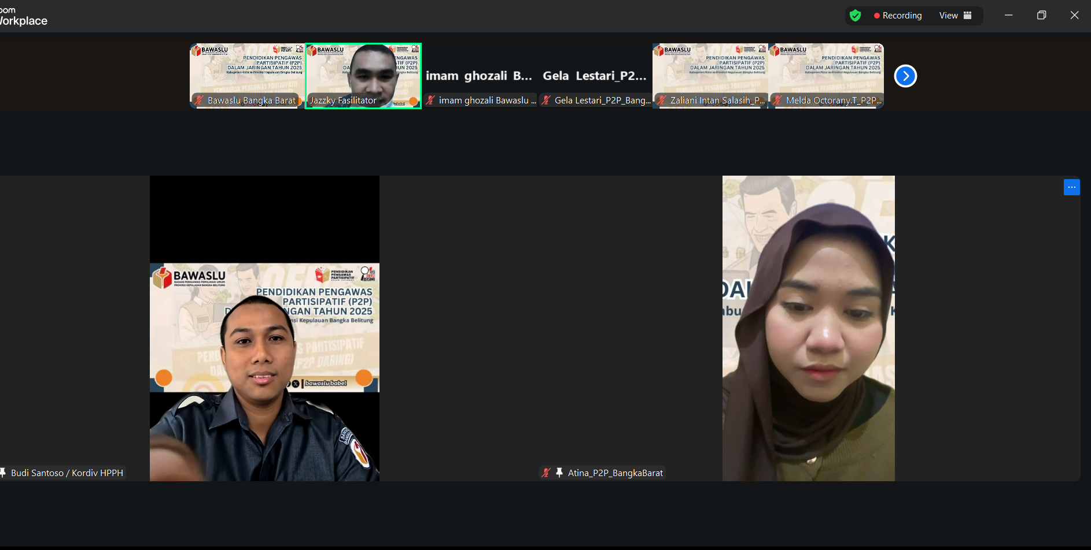Click muted mic icon on imam ghozali tile
The width and height of the screenshot is (1091, 550).
pyautogui.click(x=430, y=101)
